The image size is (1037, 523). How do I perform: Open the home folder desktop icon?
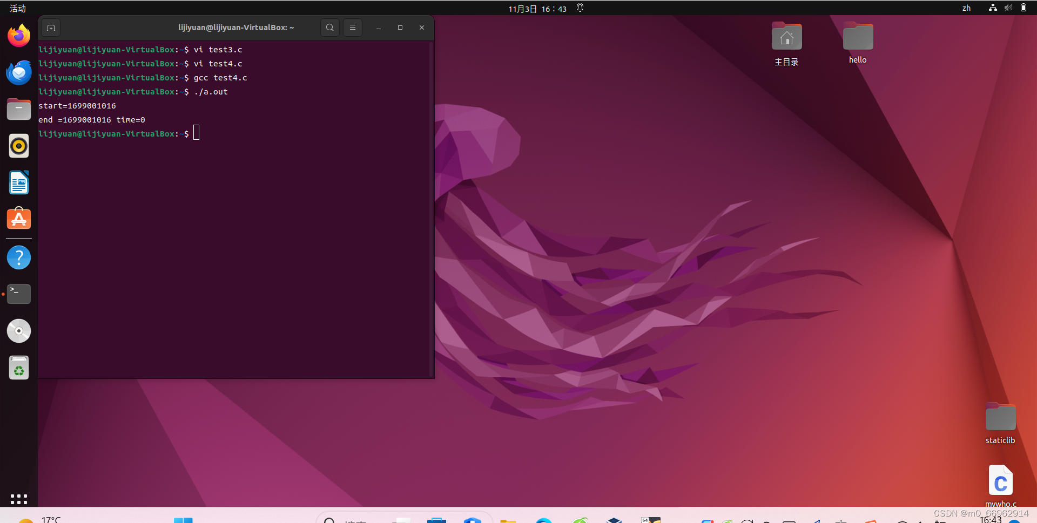click(786, 44)
